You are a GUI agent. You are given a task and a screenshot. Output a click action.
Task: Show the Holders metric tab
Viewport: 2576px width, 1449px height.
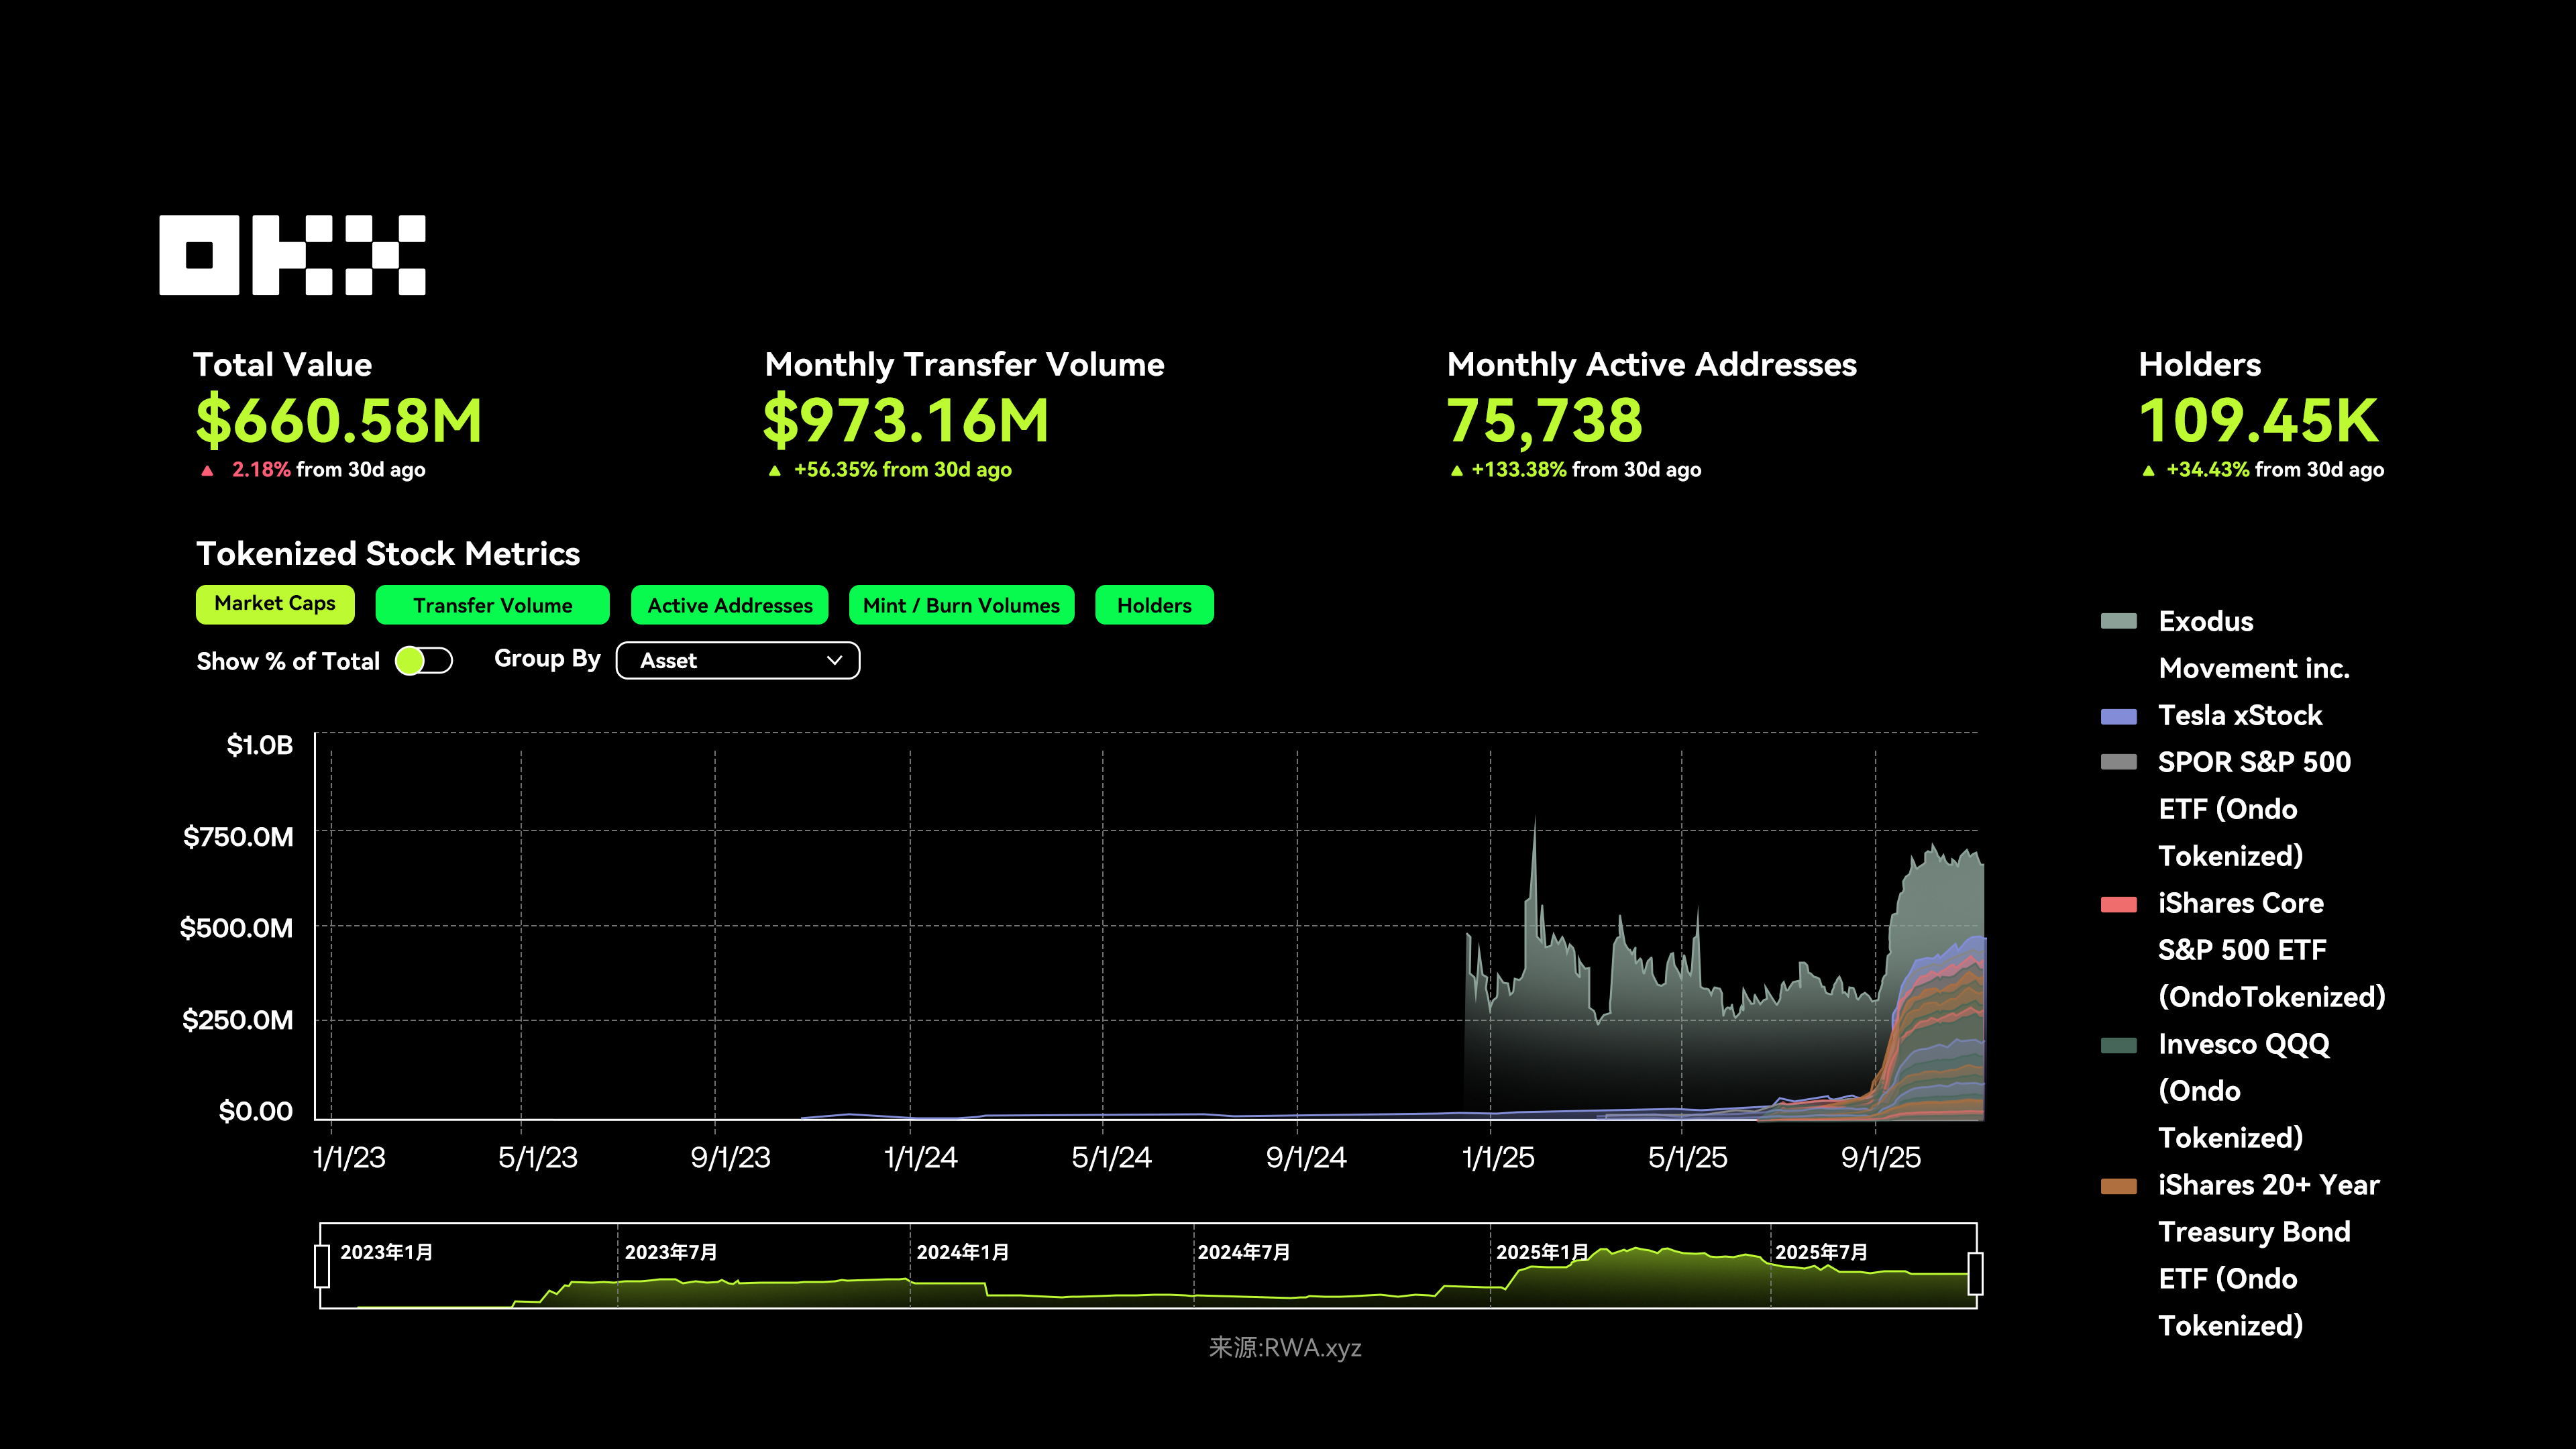(x=1154, y=605)
